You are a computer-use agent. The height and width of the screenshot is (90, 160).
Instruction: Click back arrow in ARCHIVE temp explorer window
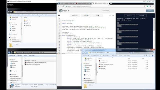click(9, 52)
